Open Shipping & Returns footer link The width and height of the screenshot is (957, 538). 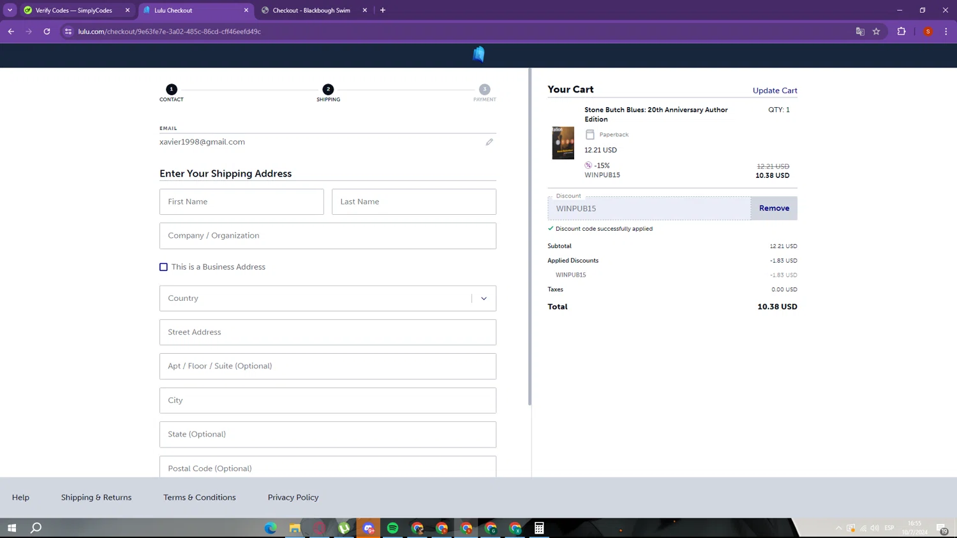pyautogui.click(x=96, y=497)
